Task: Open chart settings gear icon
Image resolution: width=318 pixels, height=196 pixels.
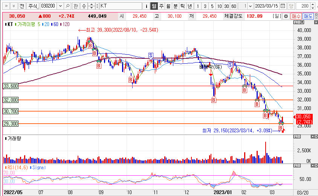Action: coord(286,16)
